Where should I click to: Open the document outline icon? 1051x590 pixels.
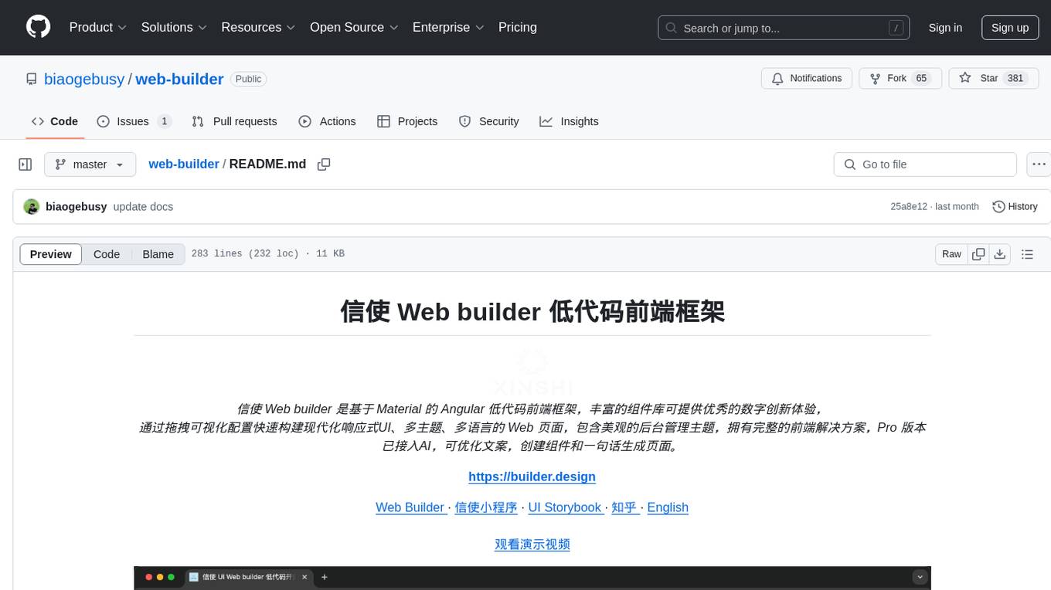[1027, 254]
